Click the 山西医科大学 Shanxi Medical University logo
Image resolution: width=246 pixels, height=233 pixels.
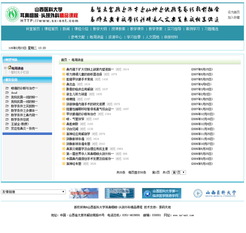tap(215, 193)
